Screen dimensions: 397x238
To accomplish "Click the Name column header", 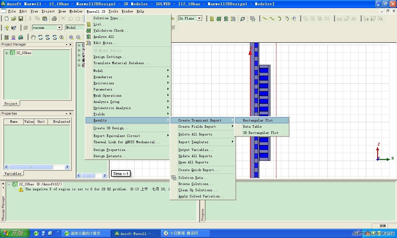I will [x=14, y=121].
